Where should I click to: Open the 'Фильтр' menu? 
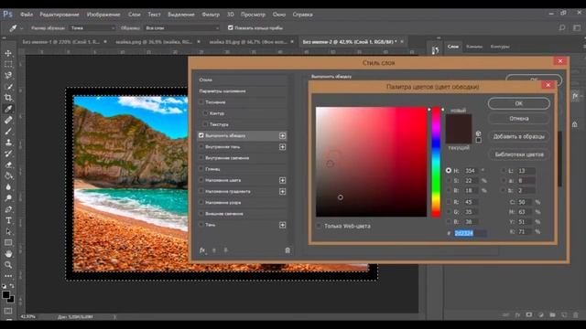(211, 15)
